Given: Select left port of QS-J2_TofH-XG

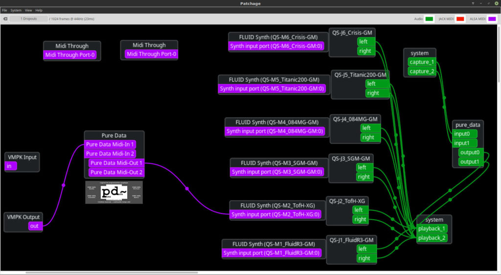Looking at the screenshot, I should tap(361, 210).
